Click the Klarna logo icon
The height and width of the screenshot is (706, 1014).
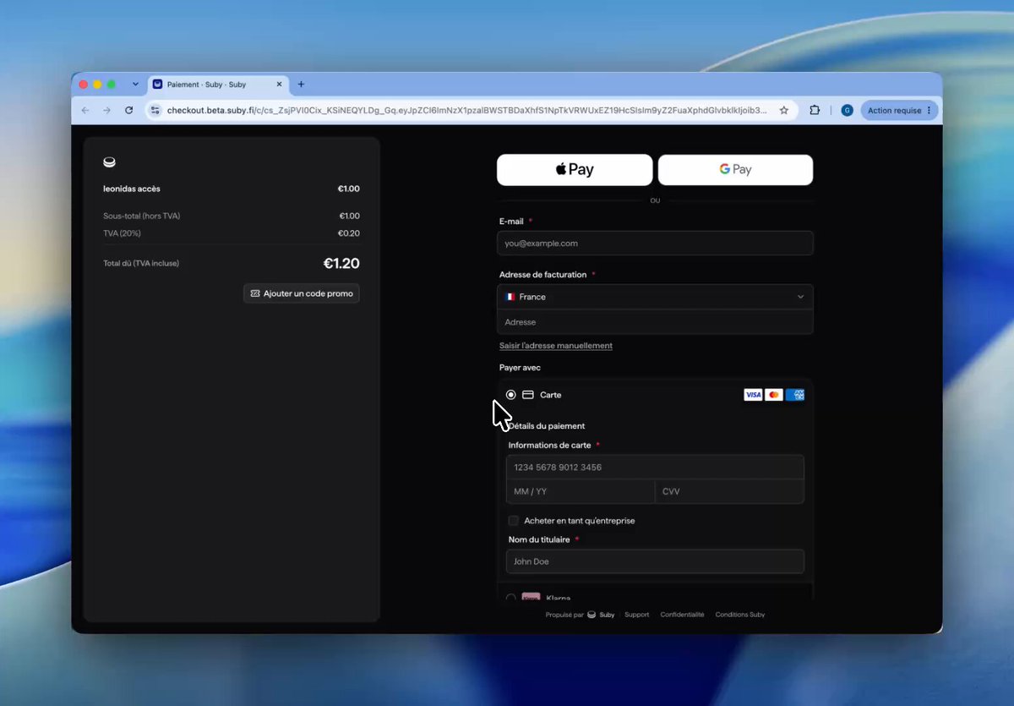tap(531, 597)
